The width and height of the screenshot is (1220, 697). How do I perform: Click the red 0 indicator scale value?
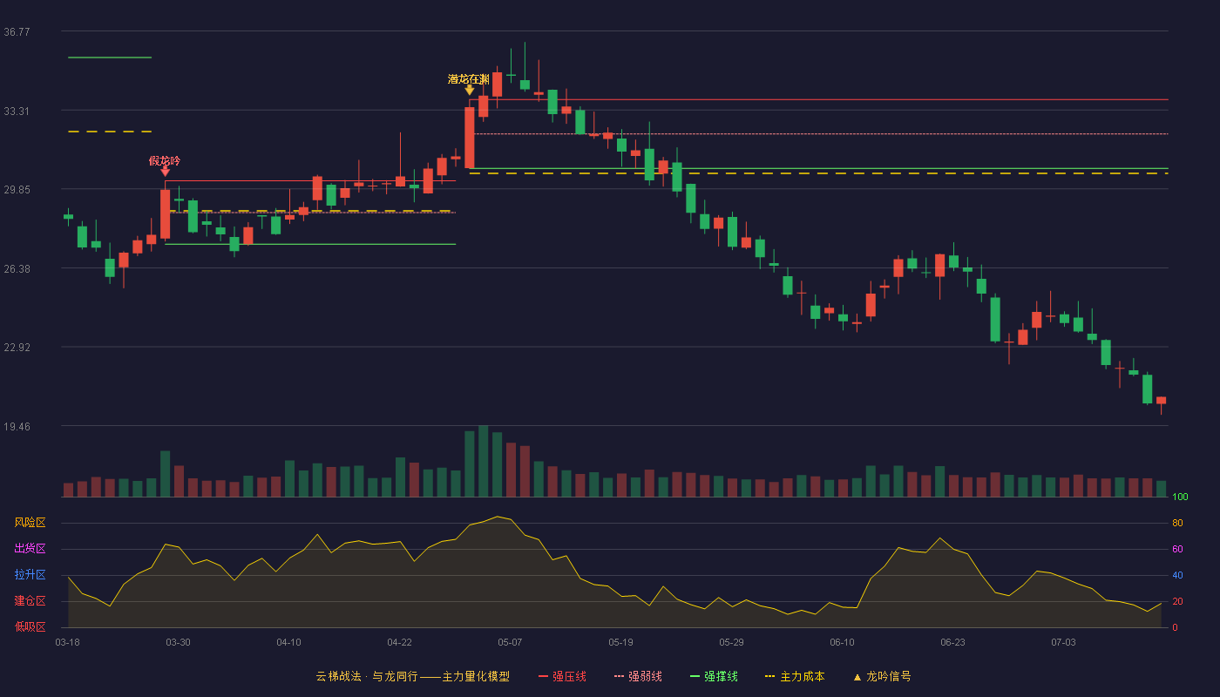[1175, 627]
